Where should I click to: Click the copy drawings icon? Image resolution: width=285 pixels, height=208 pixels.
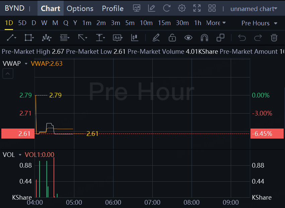[x=220, y=38]
